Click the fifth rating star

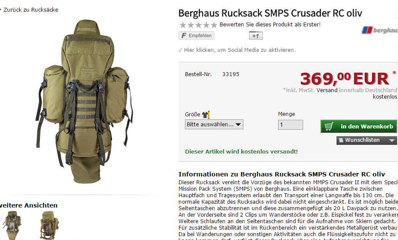[x=214, y=25]
